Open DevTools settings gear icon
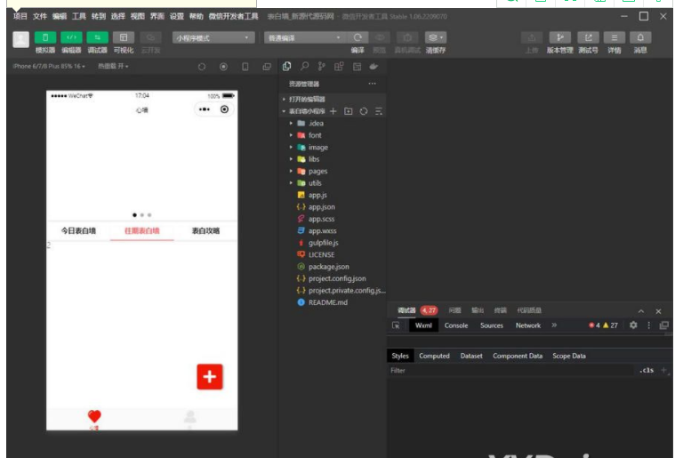675x458 pixels. click(633, 325)
